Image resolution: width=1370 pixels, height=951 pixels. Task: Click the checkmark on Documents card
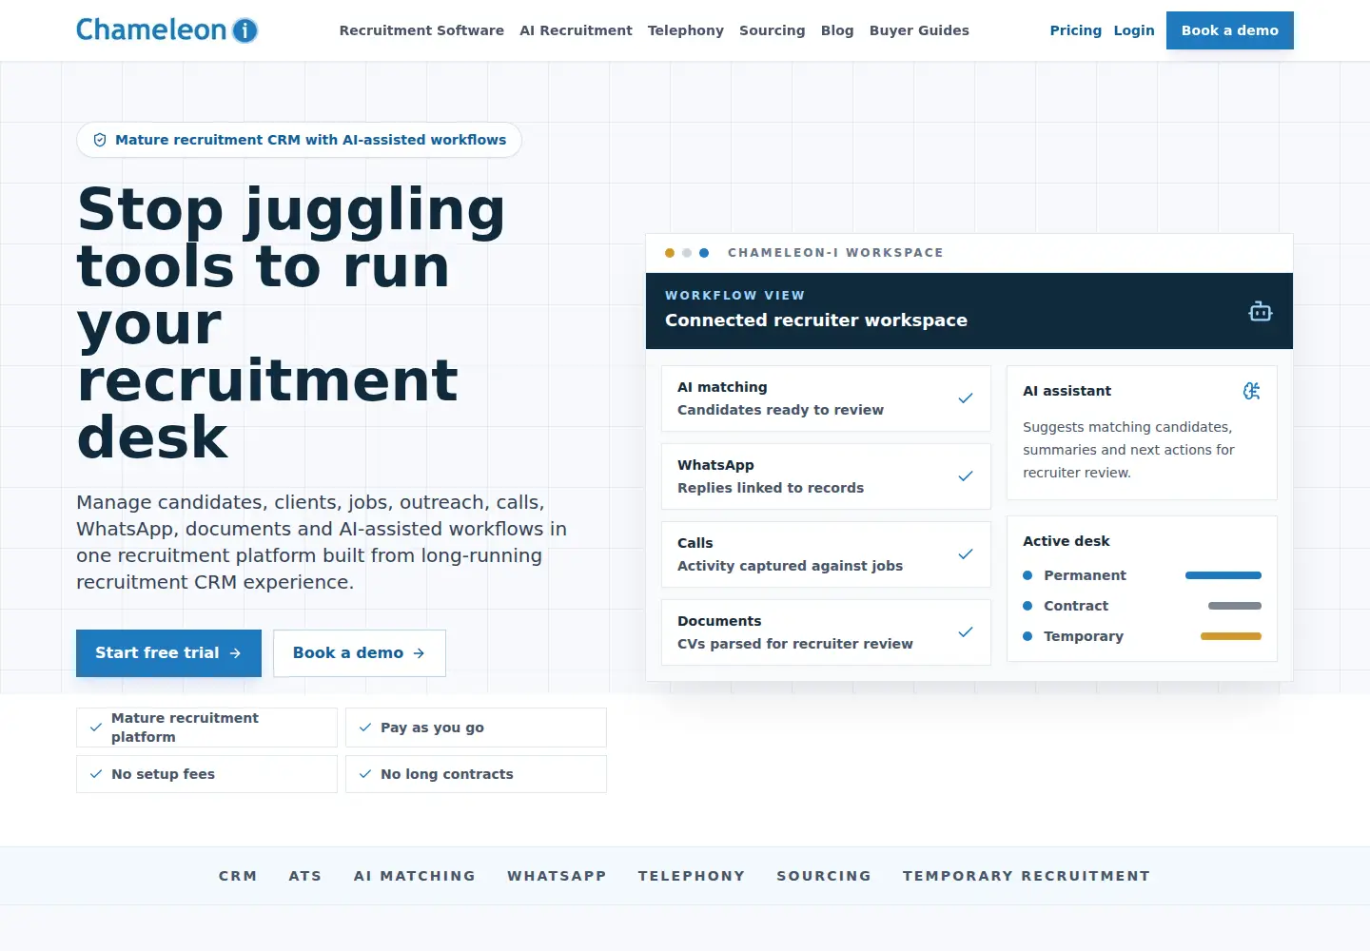[966, 632]
